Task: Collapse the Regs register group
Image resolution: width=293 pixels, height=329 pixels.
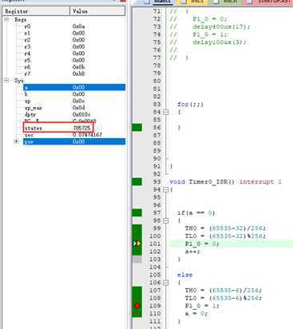Action: coord(6,20)
